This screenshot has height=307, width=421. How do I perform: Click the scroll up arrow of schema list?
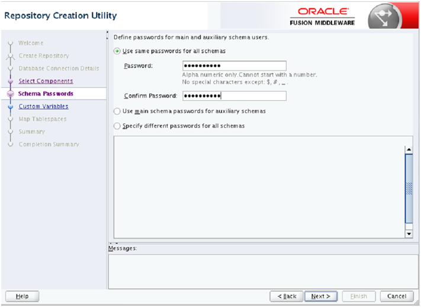click(x=409, y=149)
